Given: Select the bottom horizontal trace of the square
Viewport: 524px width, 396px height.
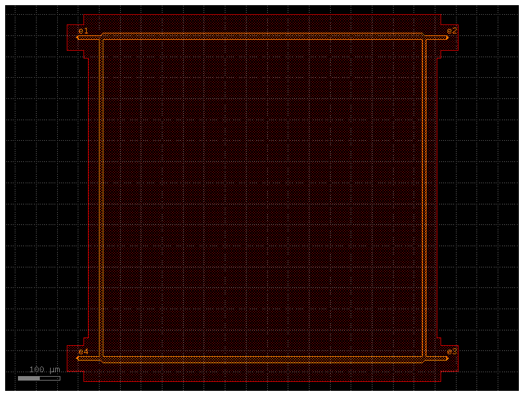Looking at the screenshot, I should point(262,358).
